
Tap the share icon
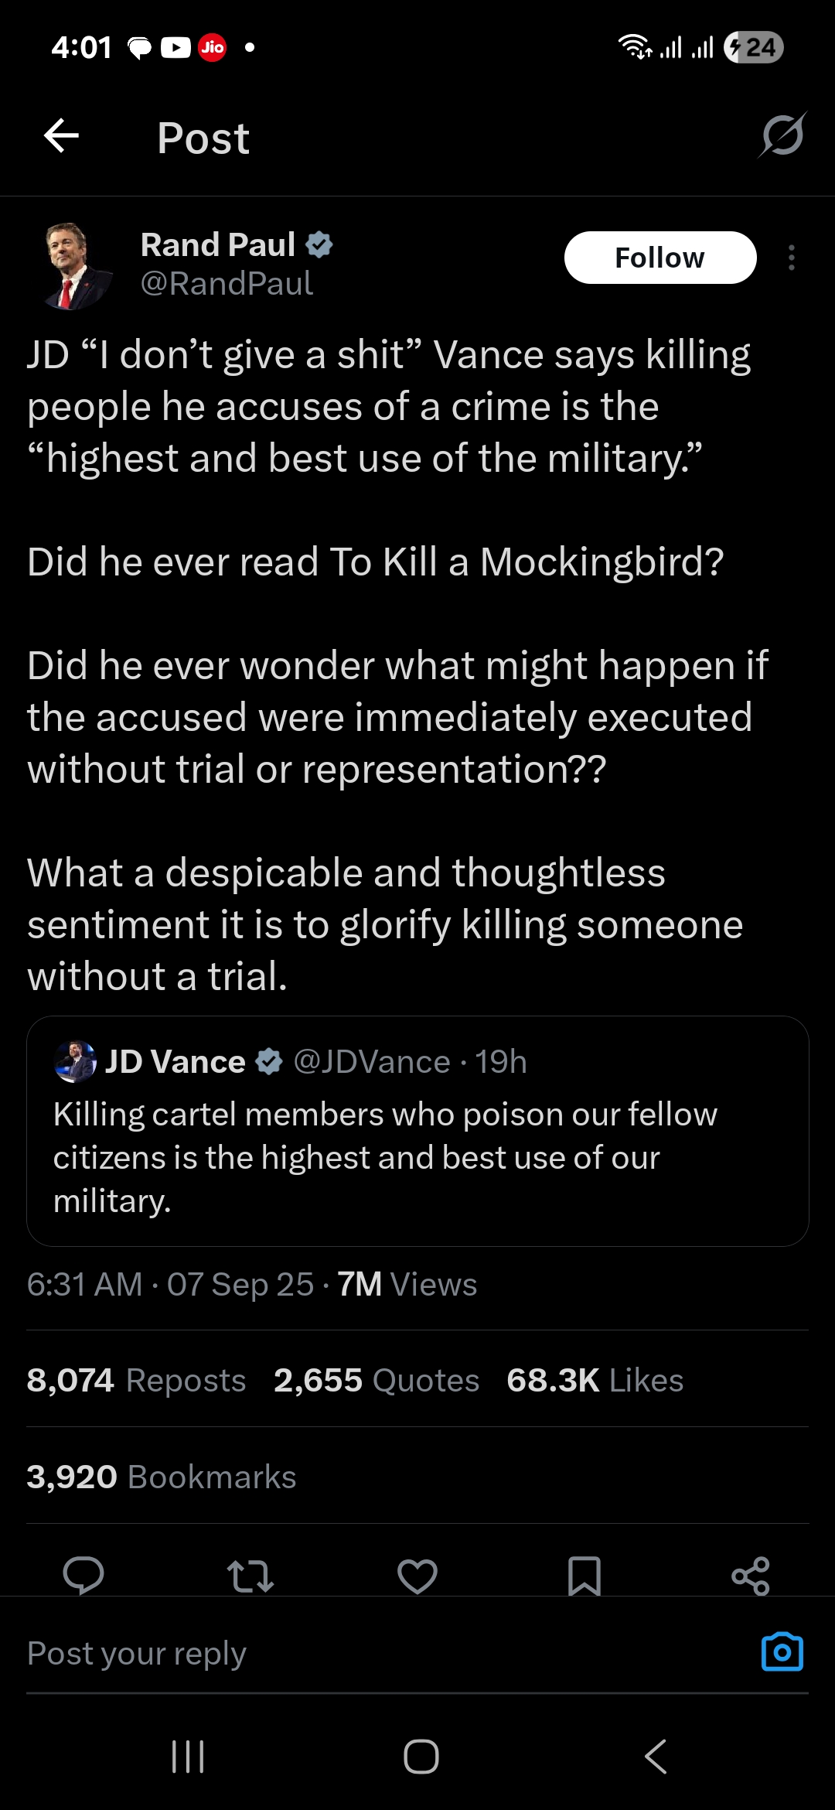751,1576
